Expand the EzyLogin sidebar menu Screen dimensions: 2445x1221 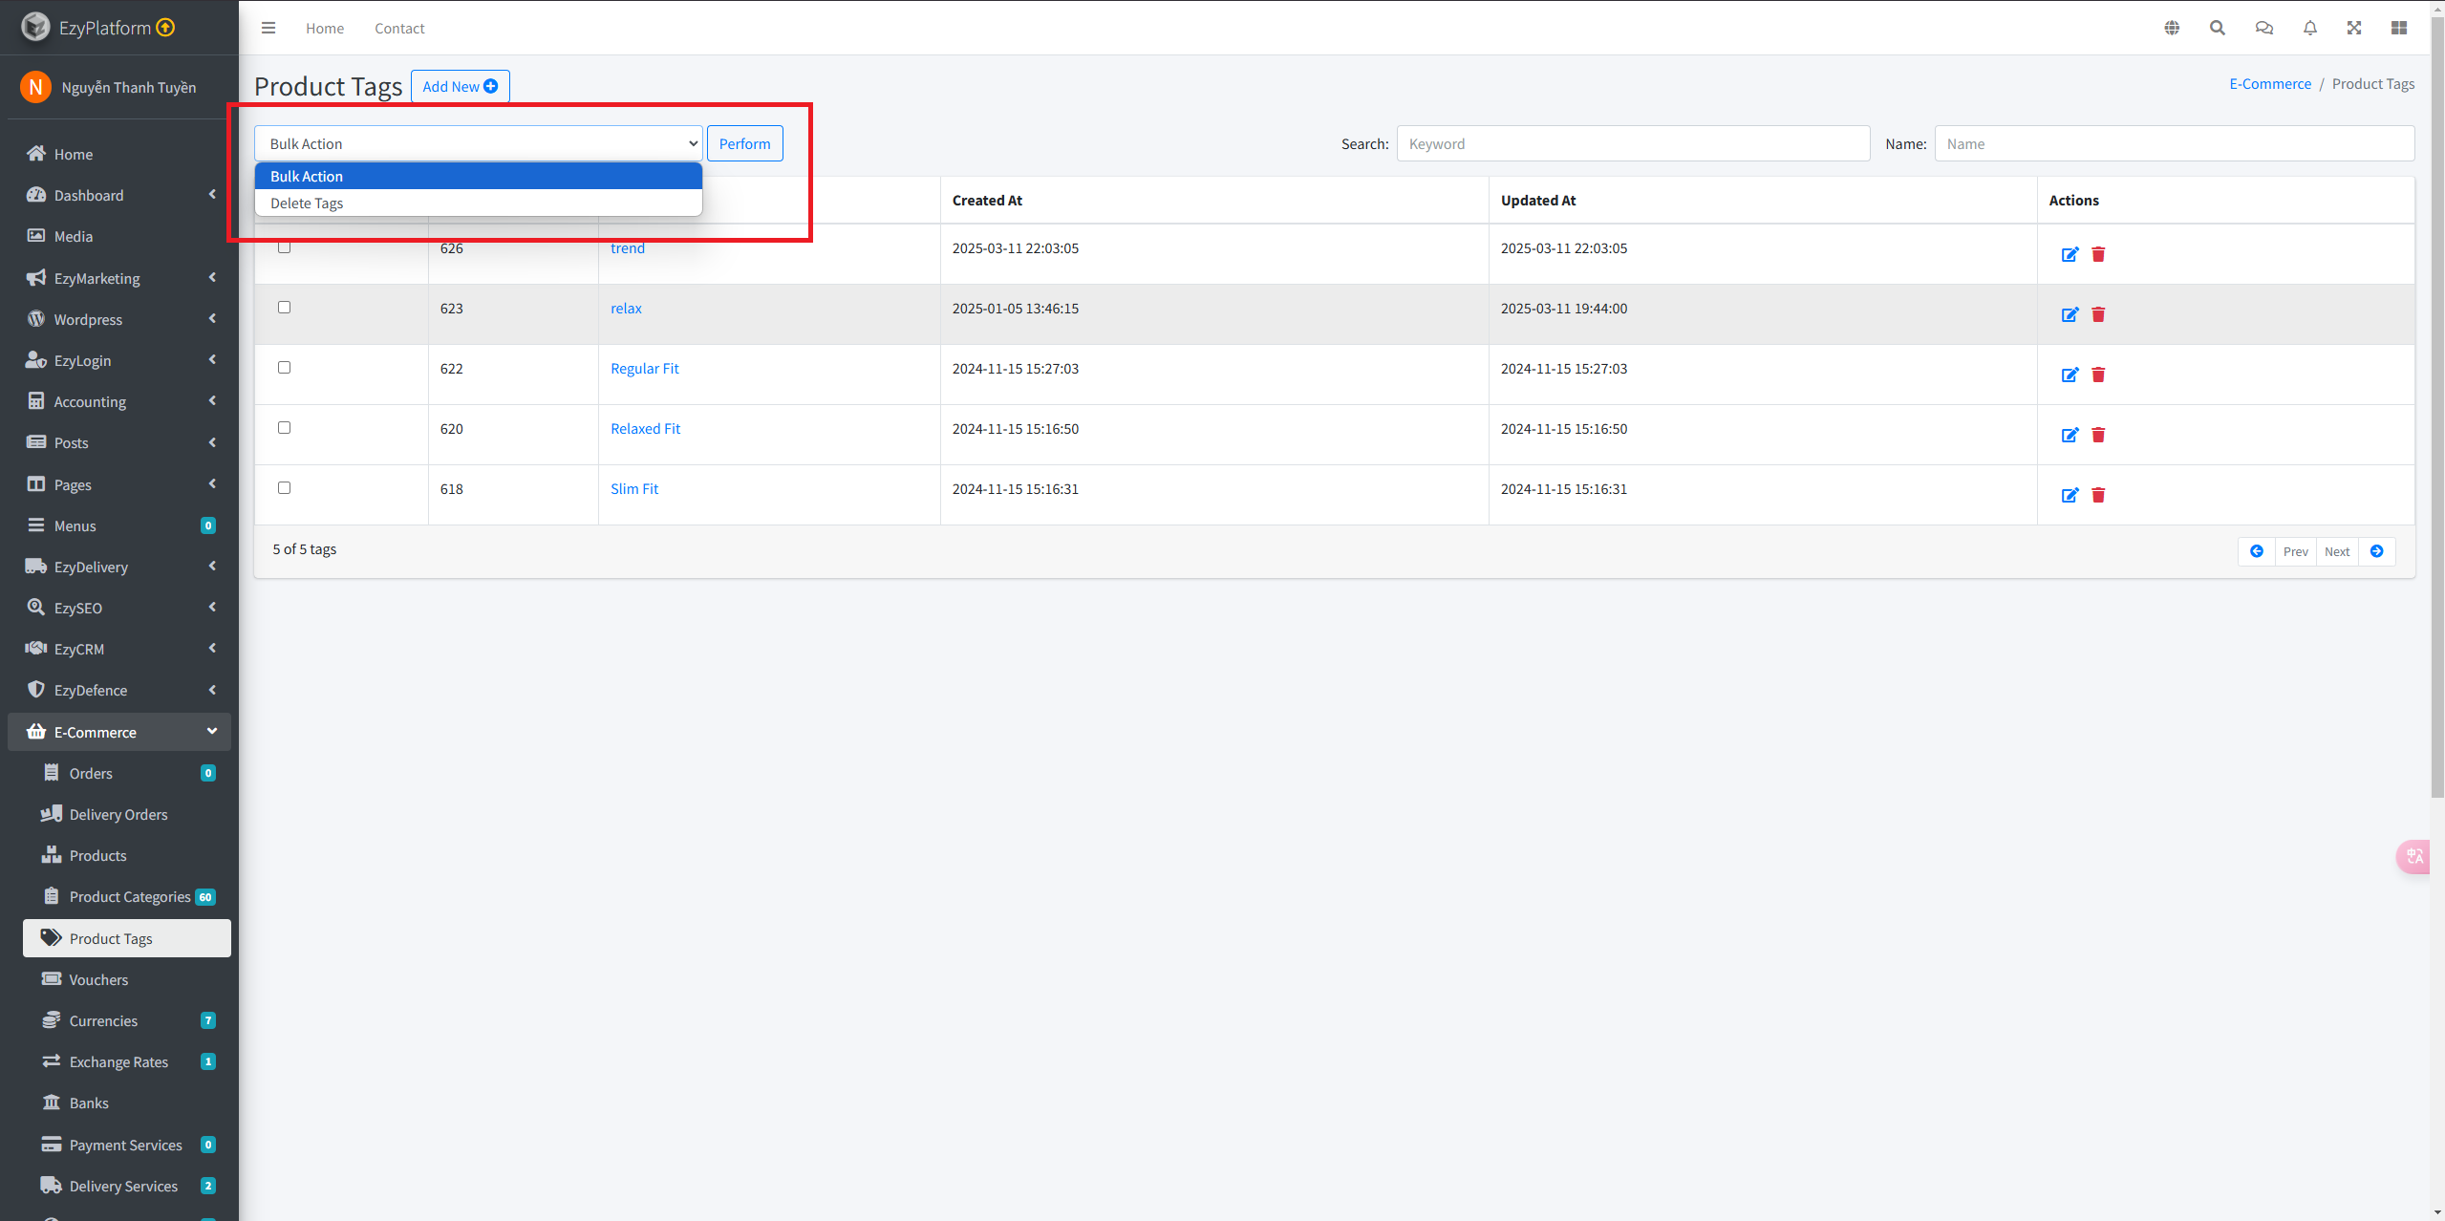pos(119,360)
